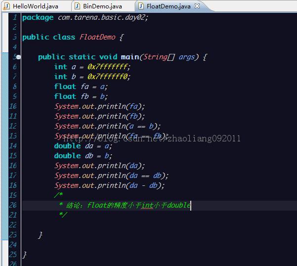Click the package declaration line text

(85, 17)
